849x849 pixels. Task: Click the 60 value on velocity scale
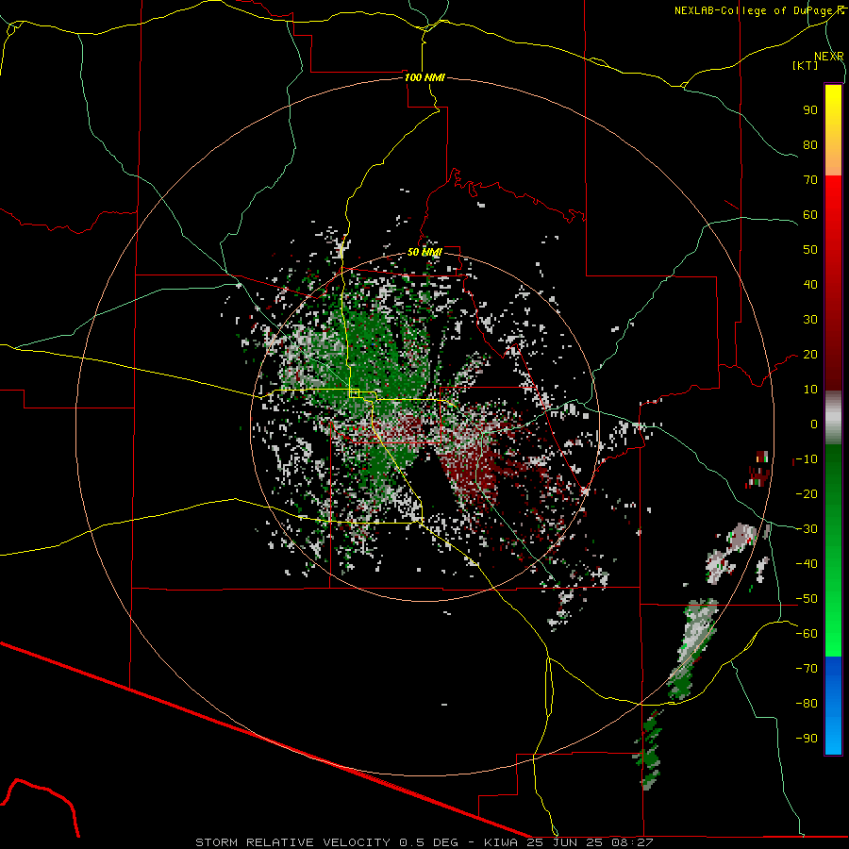coord(810,215)
